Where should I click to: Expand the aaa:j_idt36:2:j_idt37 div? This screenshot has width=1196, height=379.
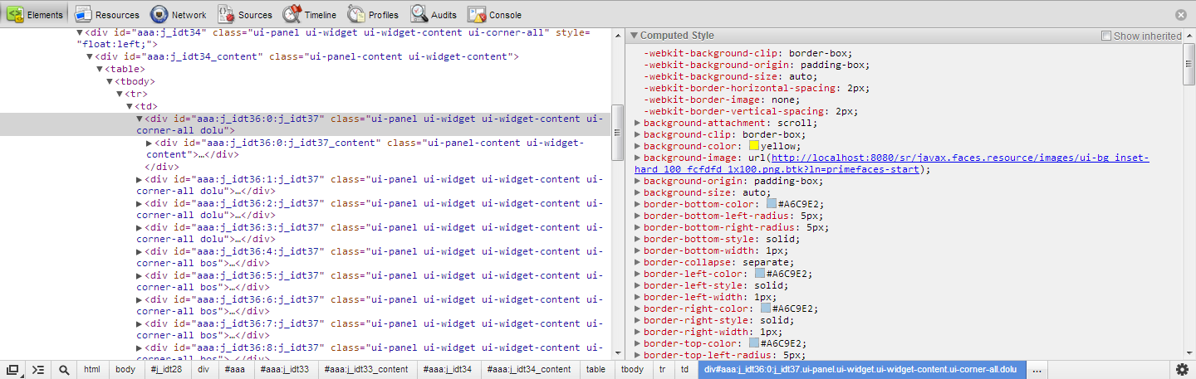tap(140, 203)
